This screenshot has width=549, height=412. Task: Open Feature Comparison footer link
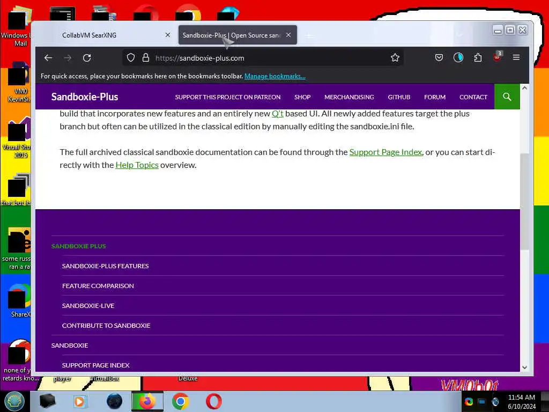tap(98, 286)
